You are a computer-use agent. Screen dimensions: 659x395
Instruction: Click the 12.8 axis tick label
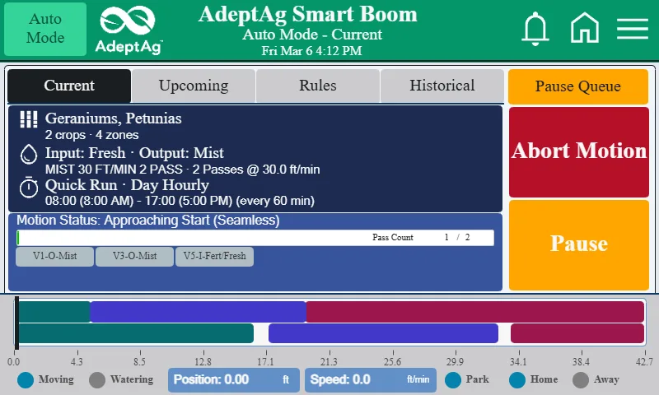[x=203, y=362]
